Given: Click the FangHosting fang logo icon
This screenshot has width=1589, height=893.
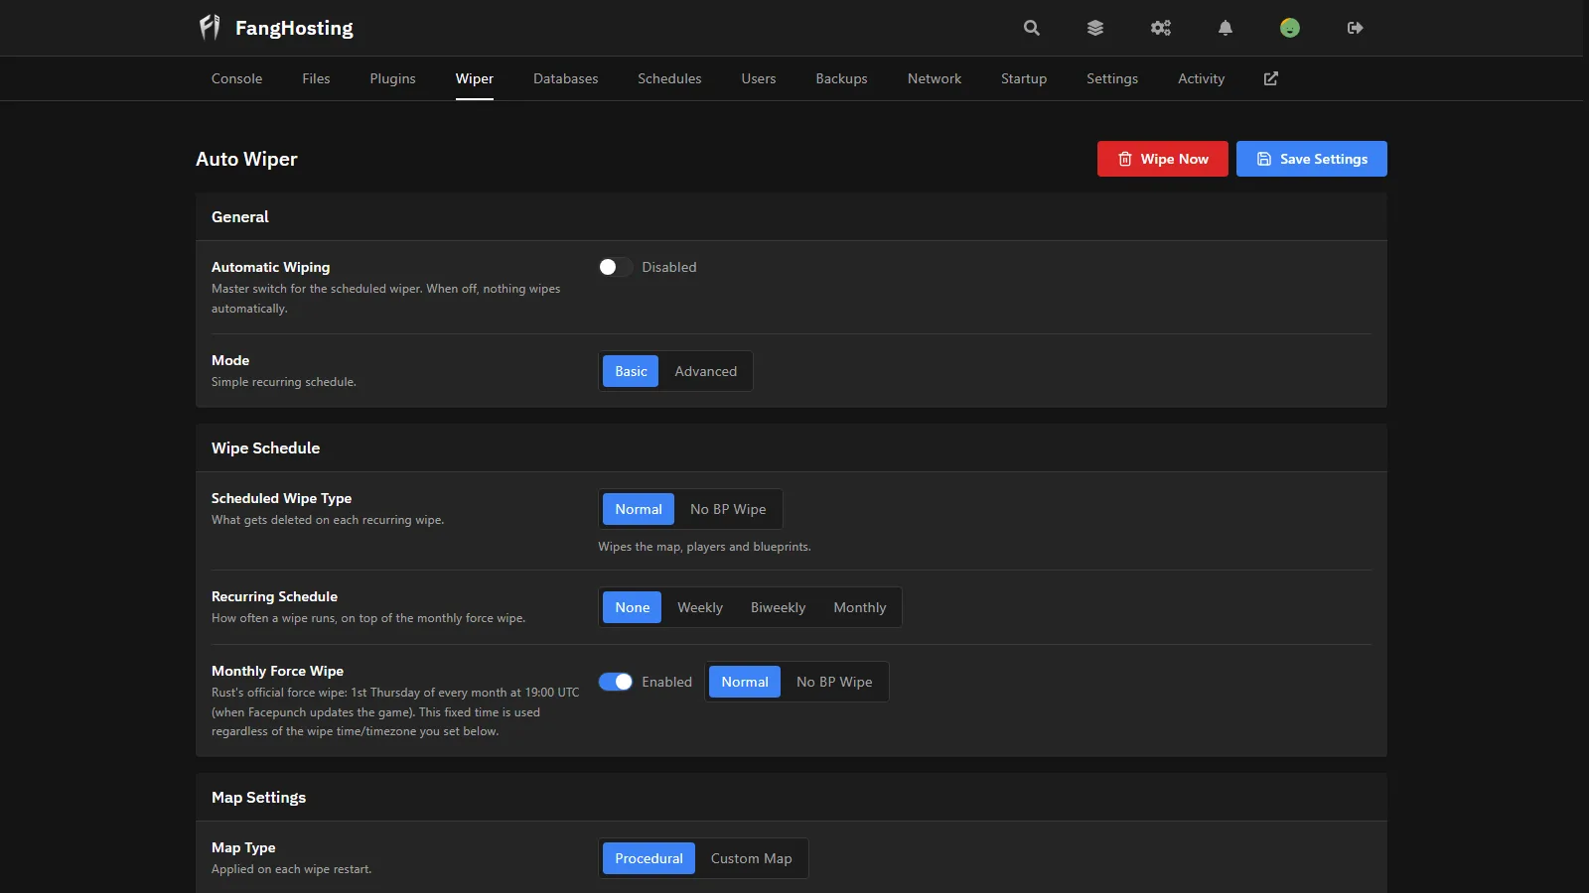Looking at the screenshot, I should coord(210,27).
